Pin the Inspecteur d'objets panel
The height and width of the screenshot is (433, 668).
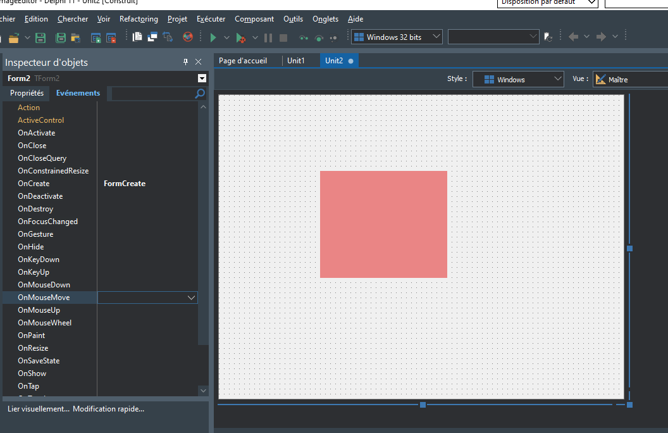coord(185,61)
